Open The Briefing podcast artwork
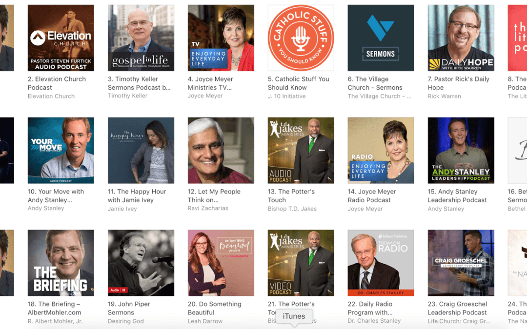Viewport: 527px width, 329px height. click(61, 263)
